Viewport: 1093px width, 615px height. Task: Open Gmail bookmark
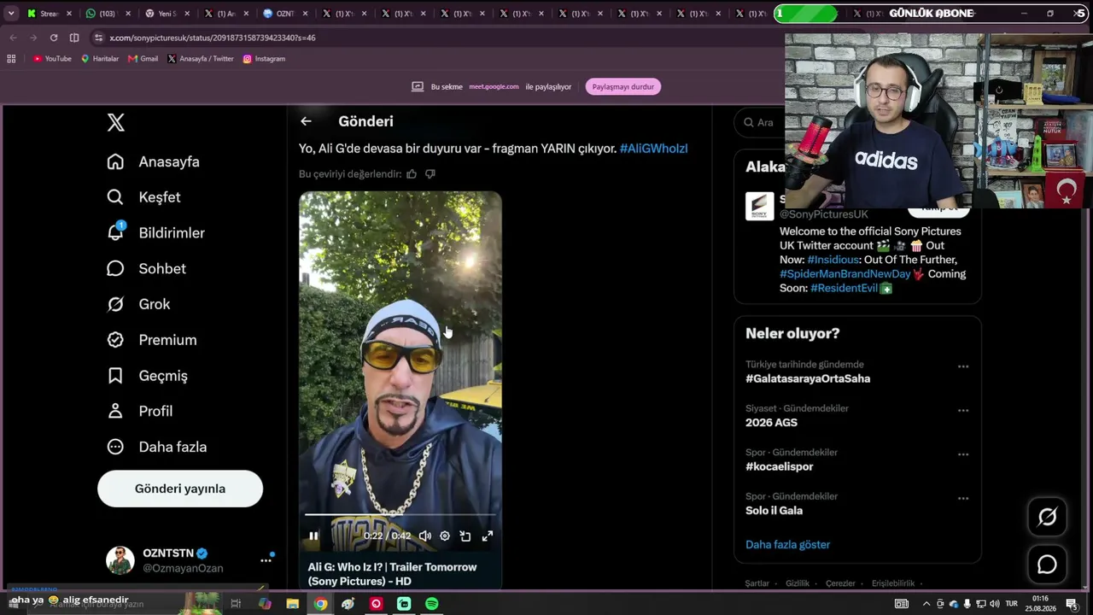pyautogui.click(x=143, y=59)
